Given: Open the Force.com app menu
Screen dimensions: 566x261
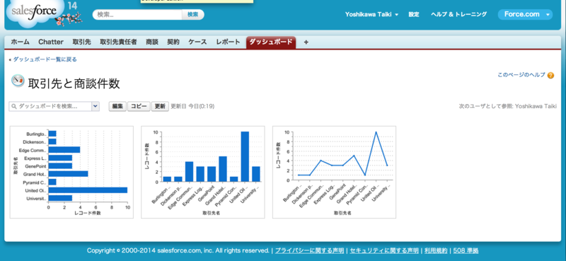Looking at the screenshot, I should [525, 14].
